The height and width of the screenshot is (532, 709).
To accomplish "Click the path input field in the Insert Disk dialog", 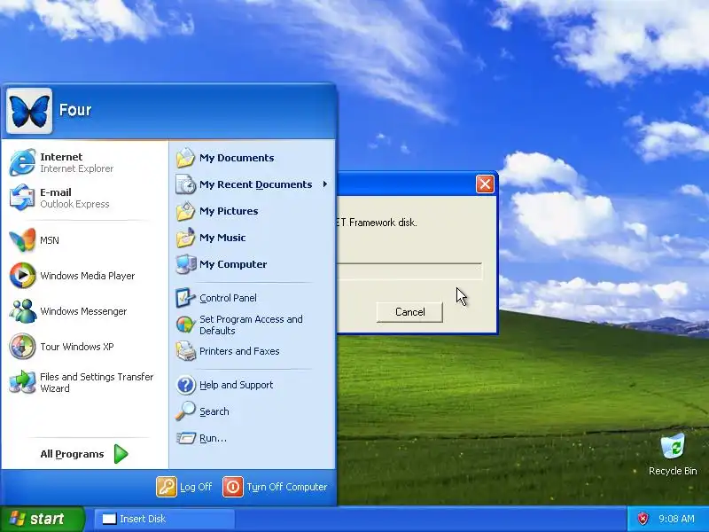I will pyautogui.click(x=409, y=271).
